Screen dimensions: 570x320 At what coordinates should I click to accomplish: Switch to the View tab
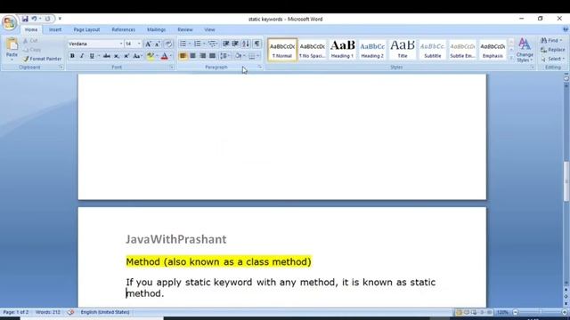coord(210,29)
